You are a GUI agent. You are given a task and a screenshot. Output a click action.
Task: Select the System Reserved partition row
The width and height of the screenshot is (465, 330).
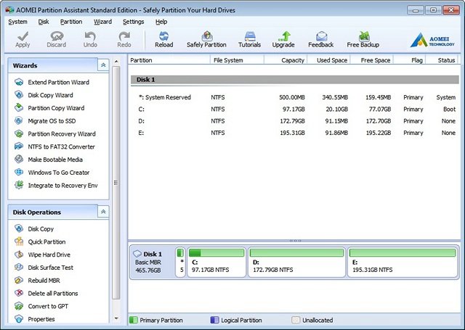pos(295,97)
